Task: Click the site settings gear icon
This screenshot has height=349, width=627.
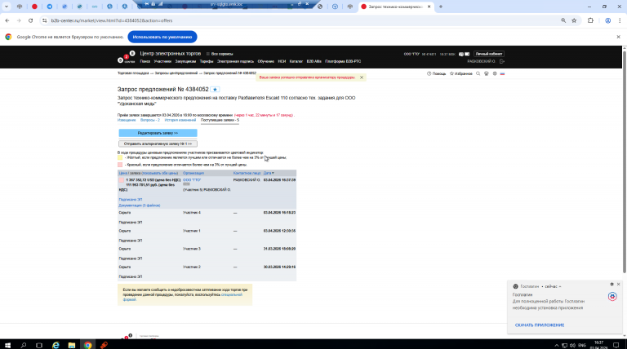Action: 495,73
